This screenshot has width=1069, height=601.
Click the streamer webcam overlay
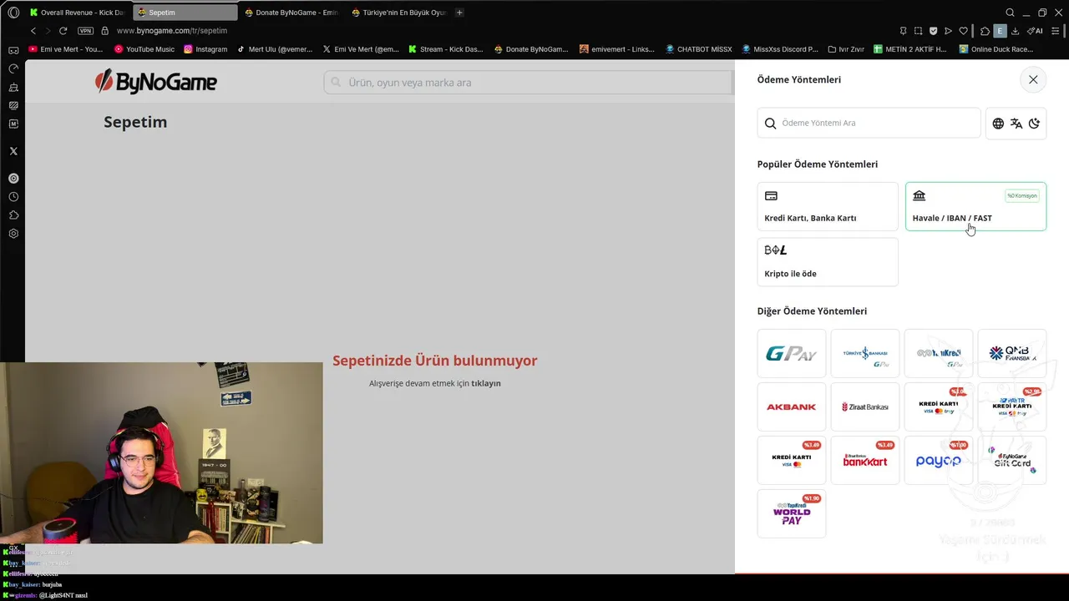click(161, 452)
